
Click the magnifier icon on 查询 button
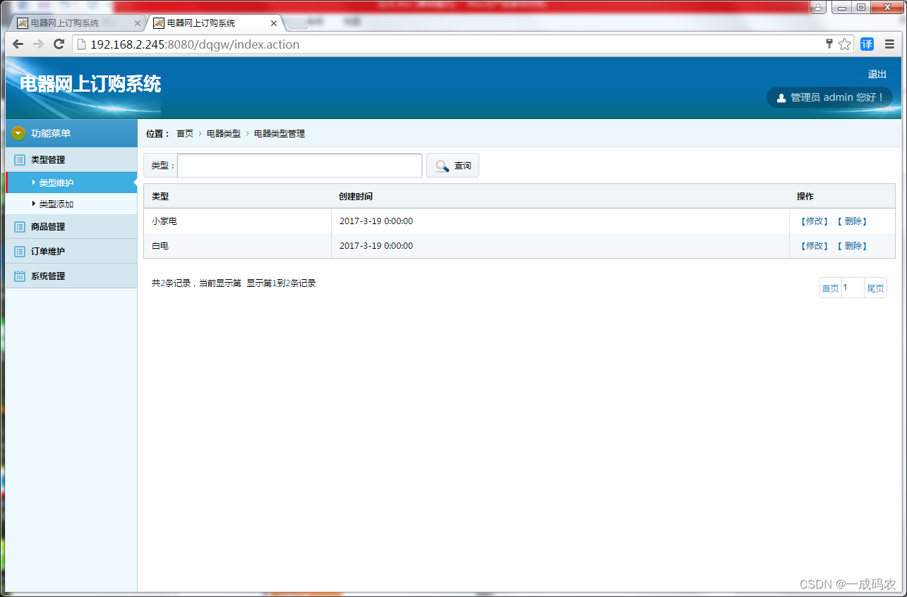pyautogui.click(x=442, y=166)
